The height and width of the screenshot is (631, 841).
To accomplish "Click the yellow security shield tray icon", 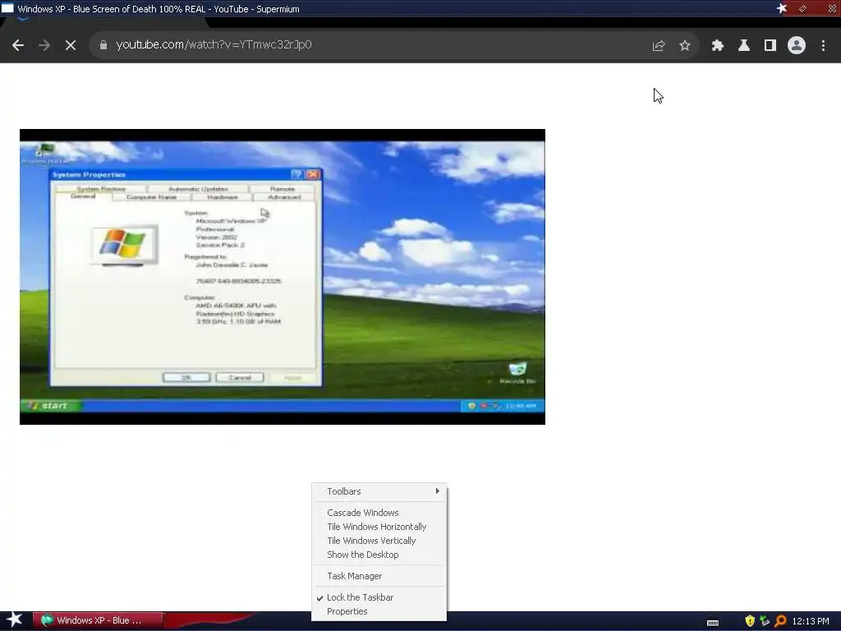I will [x=750, y=621].
